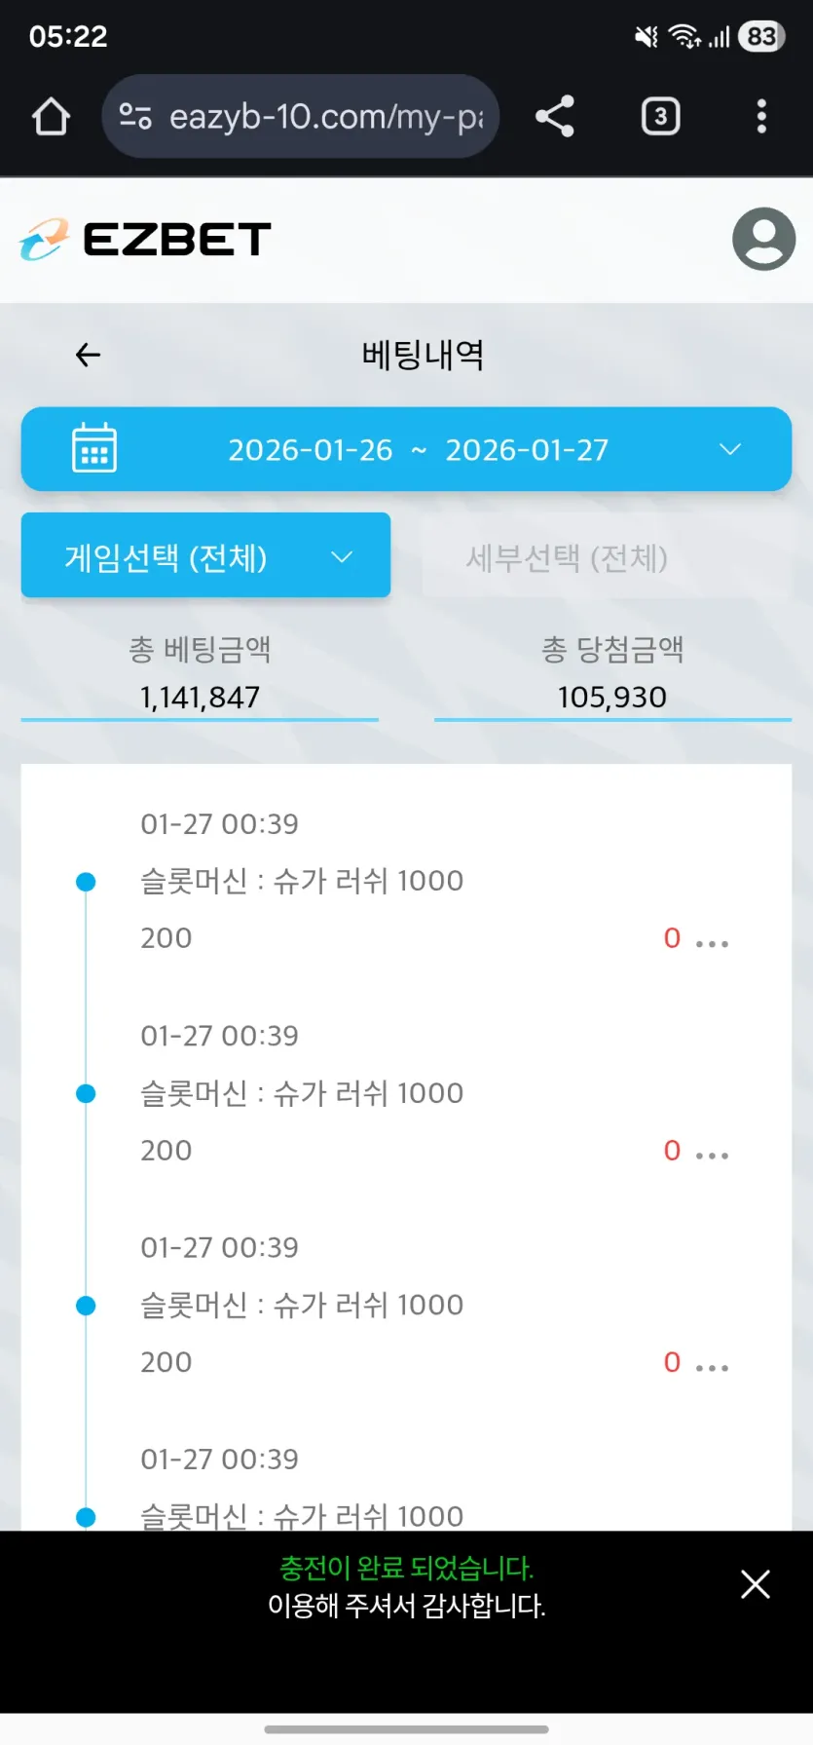813x1745 pixels.
Task: Go back using the arrow beside 베팅내역
Action: pyautogui.click(x=89, y=355)
